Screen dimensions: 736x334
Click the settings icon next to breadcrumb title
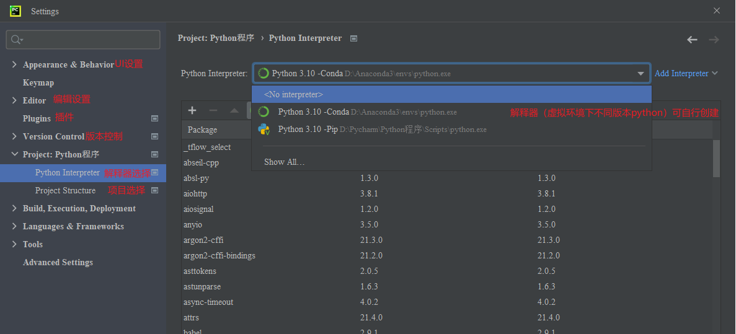coord(353,38)
